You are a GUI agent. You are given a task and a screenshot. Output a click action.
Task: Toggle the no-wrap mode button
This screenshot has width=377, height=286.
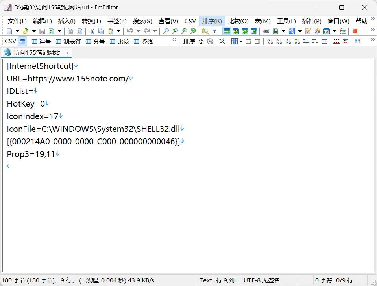[227, 31]
